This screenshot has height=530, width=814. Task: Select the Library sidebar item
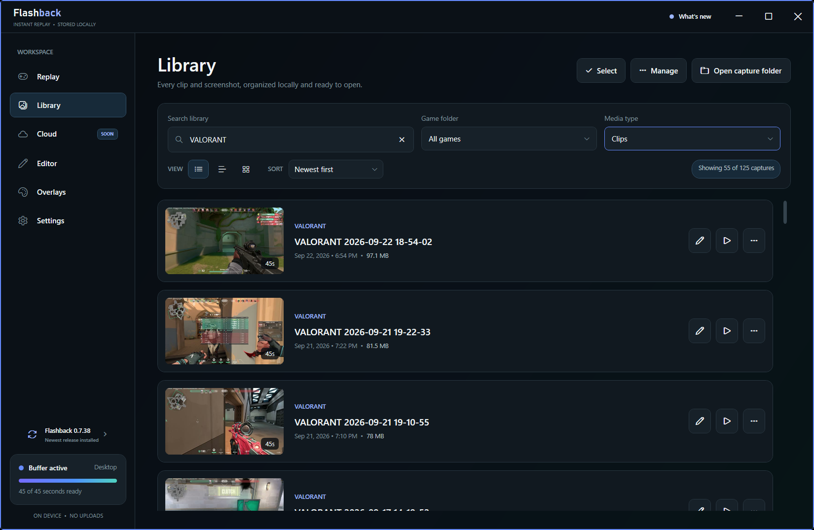coord(68,105)
